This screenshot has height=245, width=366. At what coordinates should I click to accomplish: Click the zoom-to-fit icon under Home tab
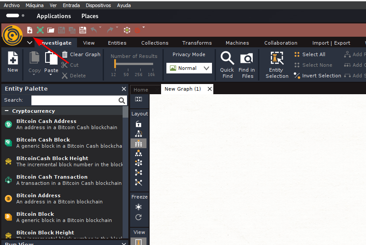coord(139,99)
